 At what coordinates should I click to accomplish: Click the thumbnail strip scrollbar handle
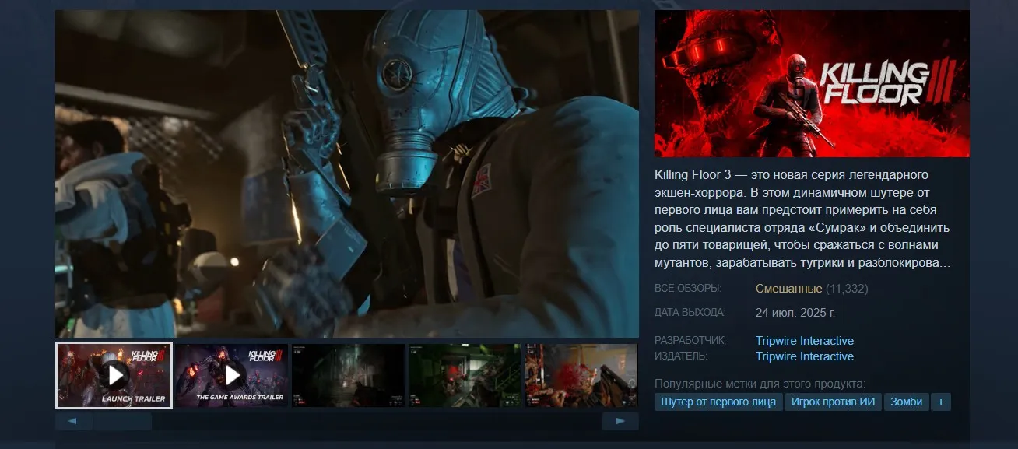[x=122, y=421]
